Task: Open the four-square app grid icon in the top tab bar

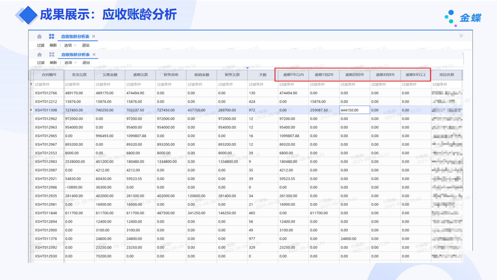Action: tap(51, 36)
